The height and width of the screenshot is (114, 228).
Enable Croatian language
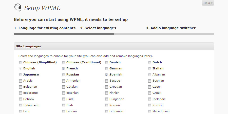106,87
